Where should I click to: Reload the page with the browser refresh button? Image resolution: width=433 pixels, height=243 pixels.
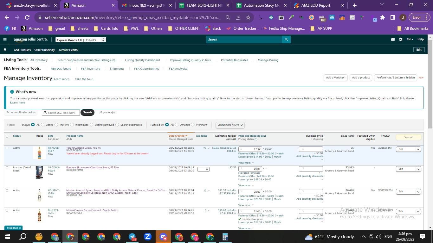[27, 18]
